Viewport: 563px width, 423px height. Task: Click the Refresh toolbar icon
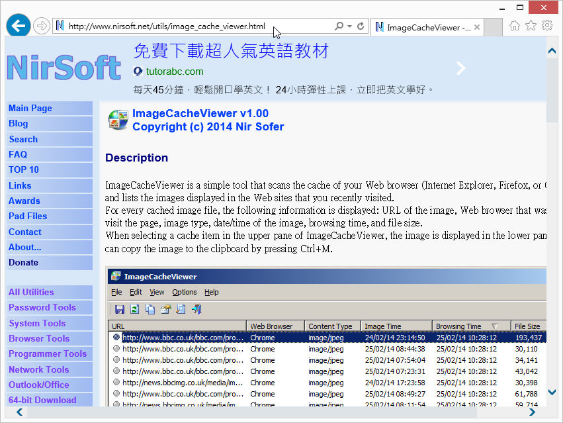pos(135,309)
